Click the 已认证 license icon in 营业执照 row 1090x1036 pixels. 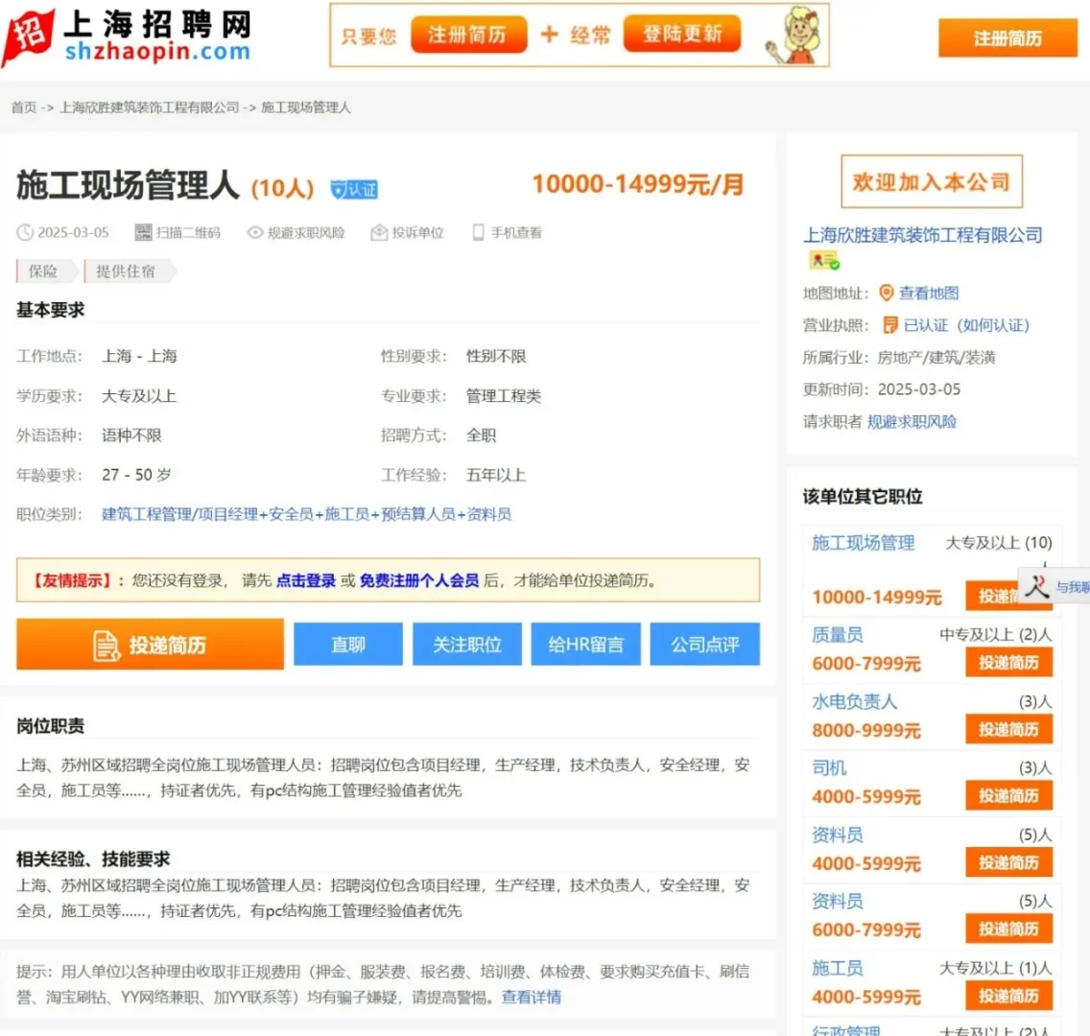click(x=889, y=325)
